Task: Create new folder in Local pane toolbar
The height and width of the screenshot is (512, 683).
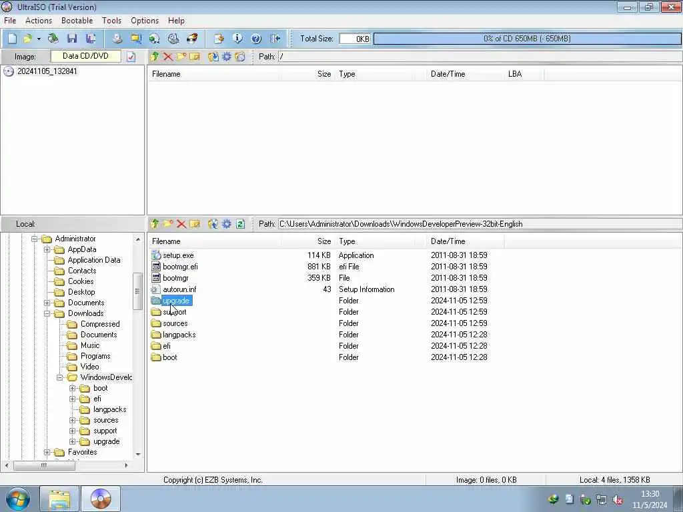Action: (x=168, y=224)
